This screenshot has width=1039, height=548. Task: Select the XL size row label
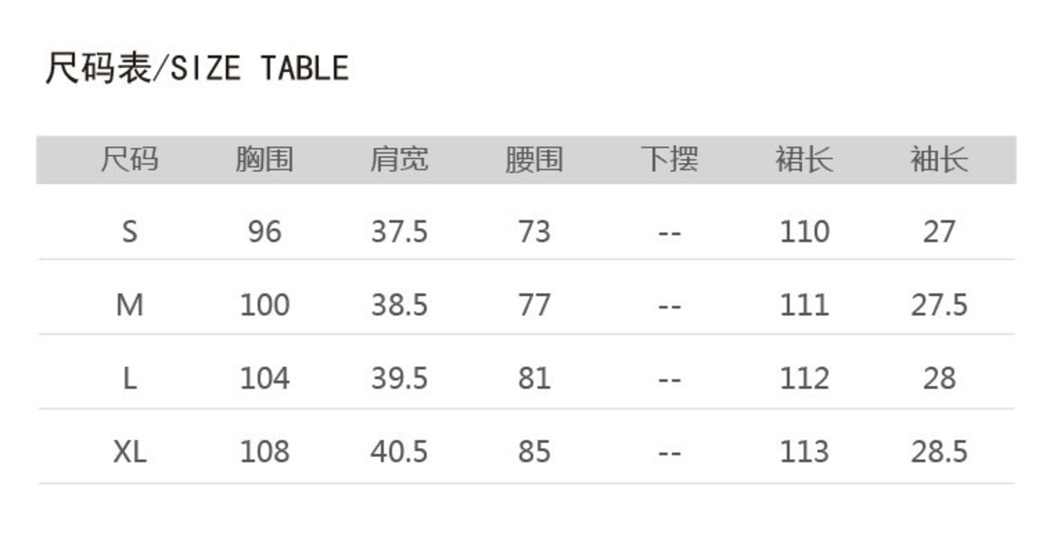[129, 452]
